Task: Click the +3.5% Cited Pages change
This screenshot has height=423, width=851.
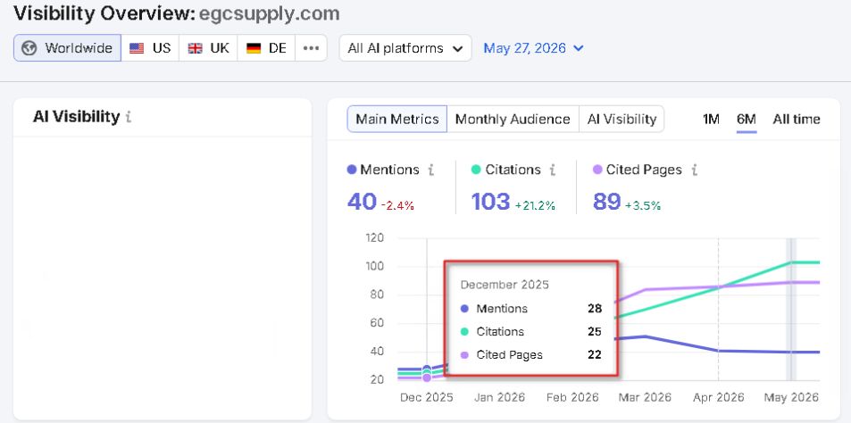Action: [643, 205]
